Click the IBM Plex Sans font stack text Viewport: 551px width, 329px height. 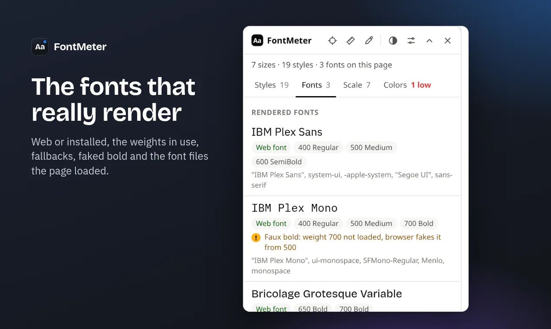coord(352,180)
